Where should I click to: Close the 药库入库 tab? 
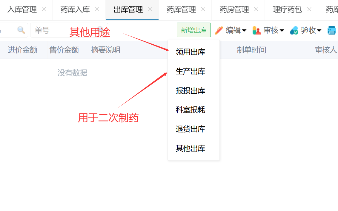coord(97,10)
